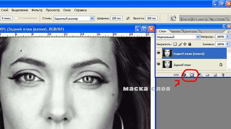Open the Слой menu

point(5,10)
